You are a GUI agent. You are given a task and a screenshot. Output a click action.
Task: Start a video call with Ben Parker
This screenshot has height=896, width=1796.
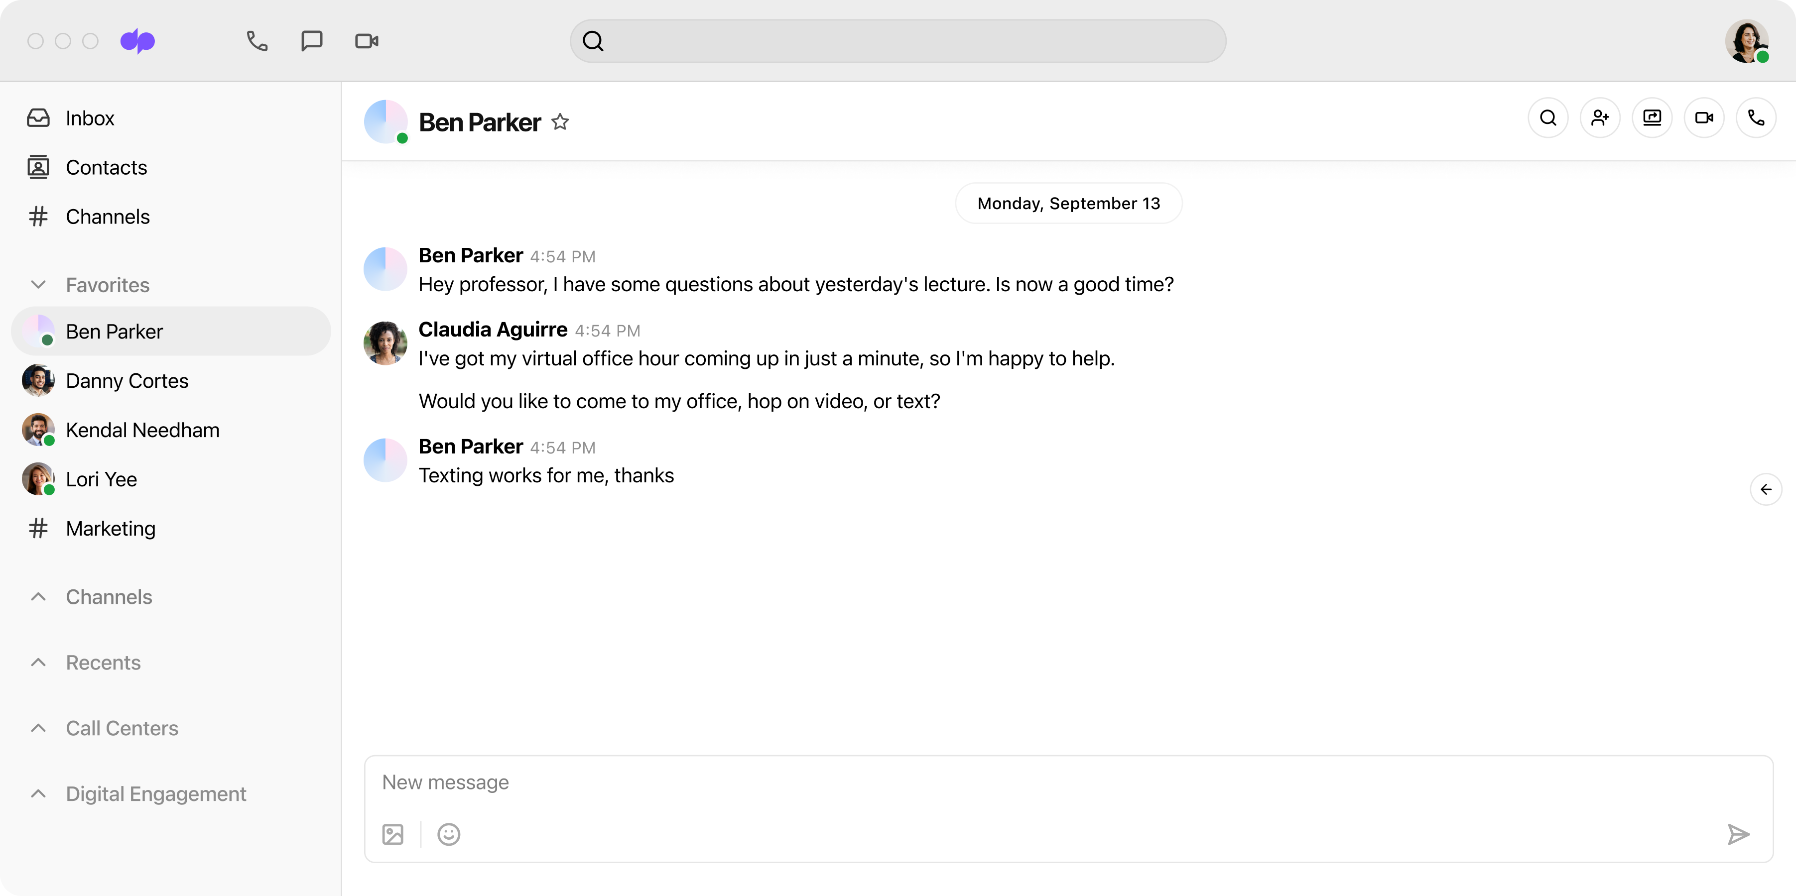click(1704, 118)
